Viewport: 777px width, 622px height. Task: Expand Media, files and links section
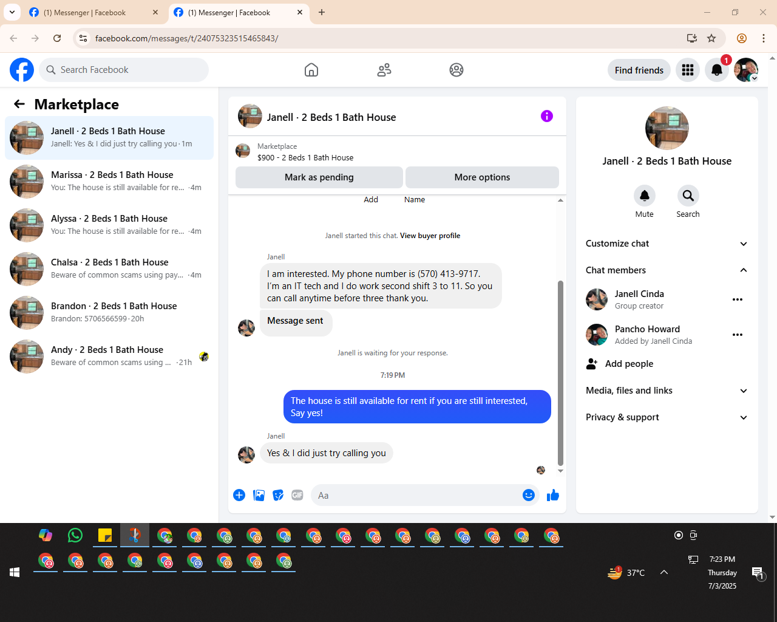tap(667, 391)
